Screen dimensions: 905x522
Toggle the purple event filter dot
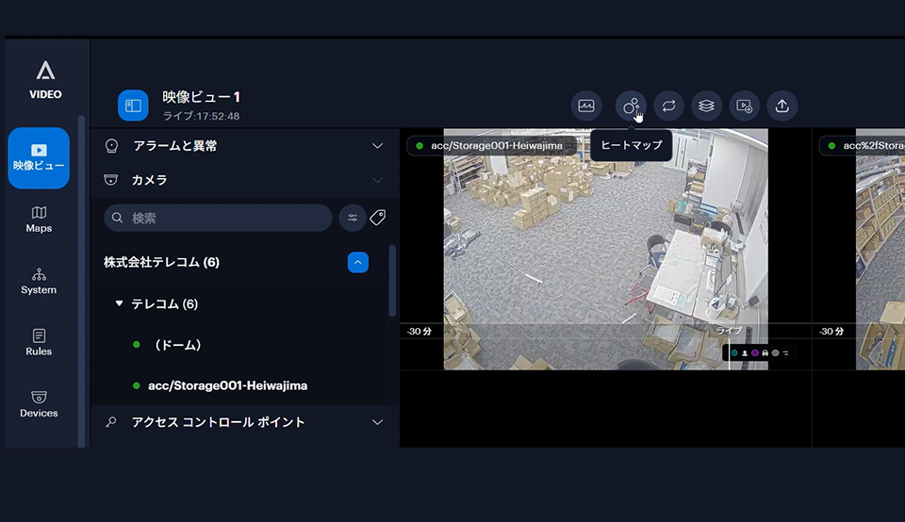click(x=755, y=353)
